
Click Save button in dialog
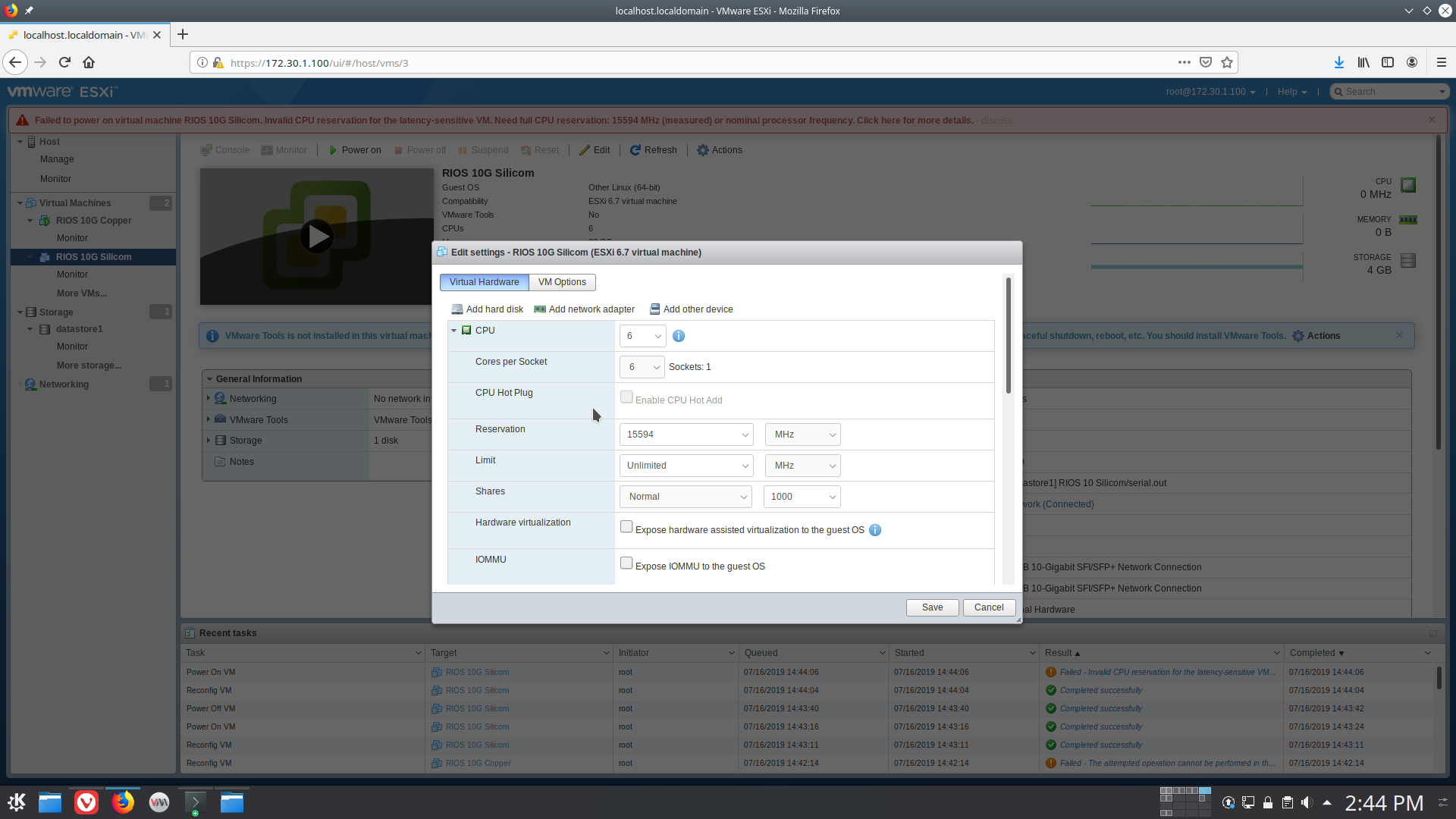pyautogui.click(x=932, y=607)
